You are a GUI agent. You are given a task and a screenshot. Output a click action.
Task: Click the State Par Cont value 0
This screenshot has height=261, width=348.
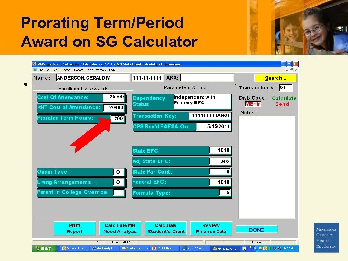(x=220, y=172)
